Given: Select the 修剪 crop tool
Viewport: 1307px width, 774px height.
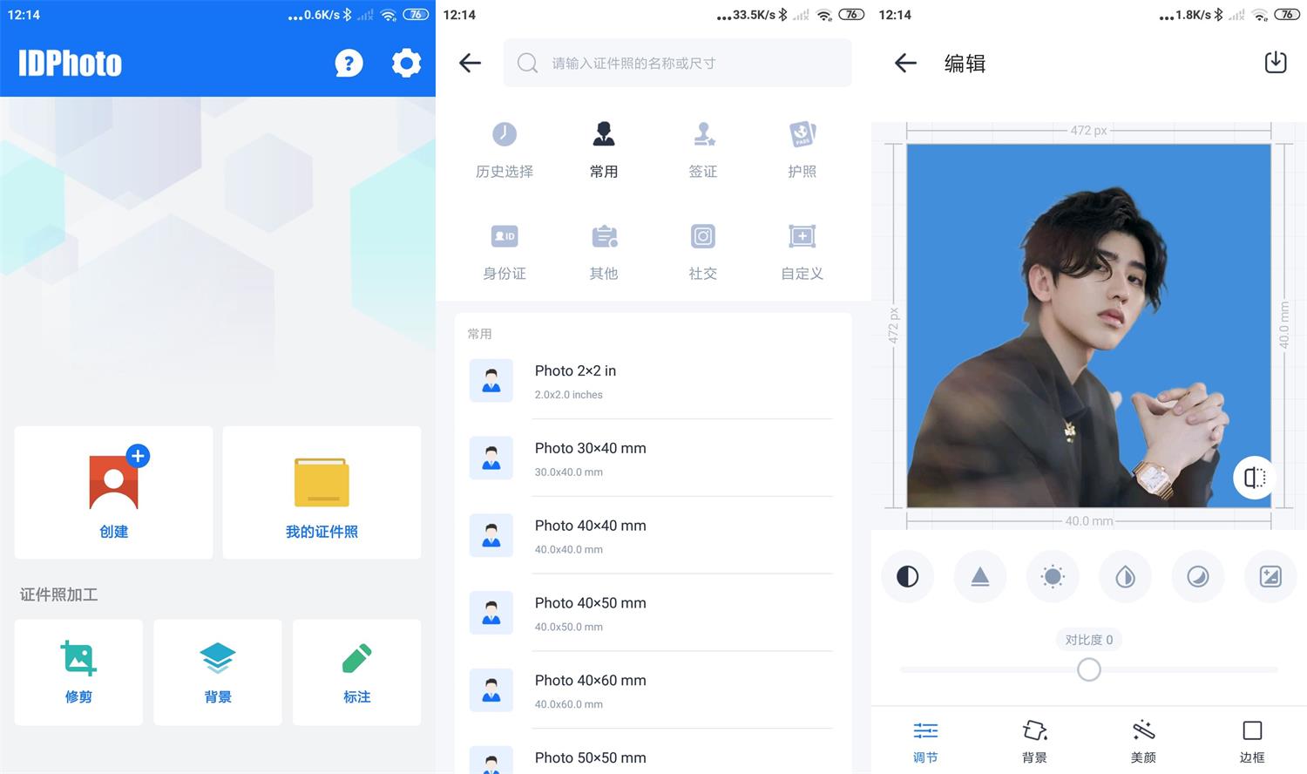Looking at the screenshot, I should (x=78, y=671).
